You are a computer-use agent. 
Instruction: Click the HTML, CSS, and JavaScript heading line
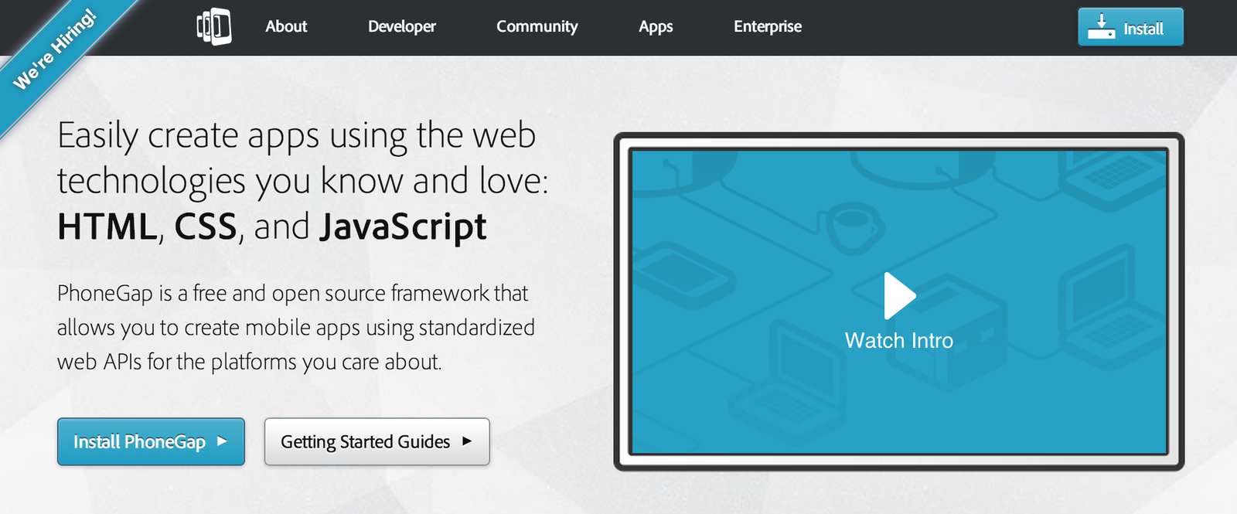coord(272,226)
